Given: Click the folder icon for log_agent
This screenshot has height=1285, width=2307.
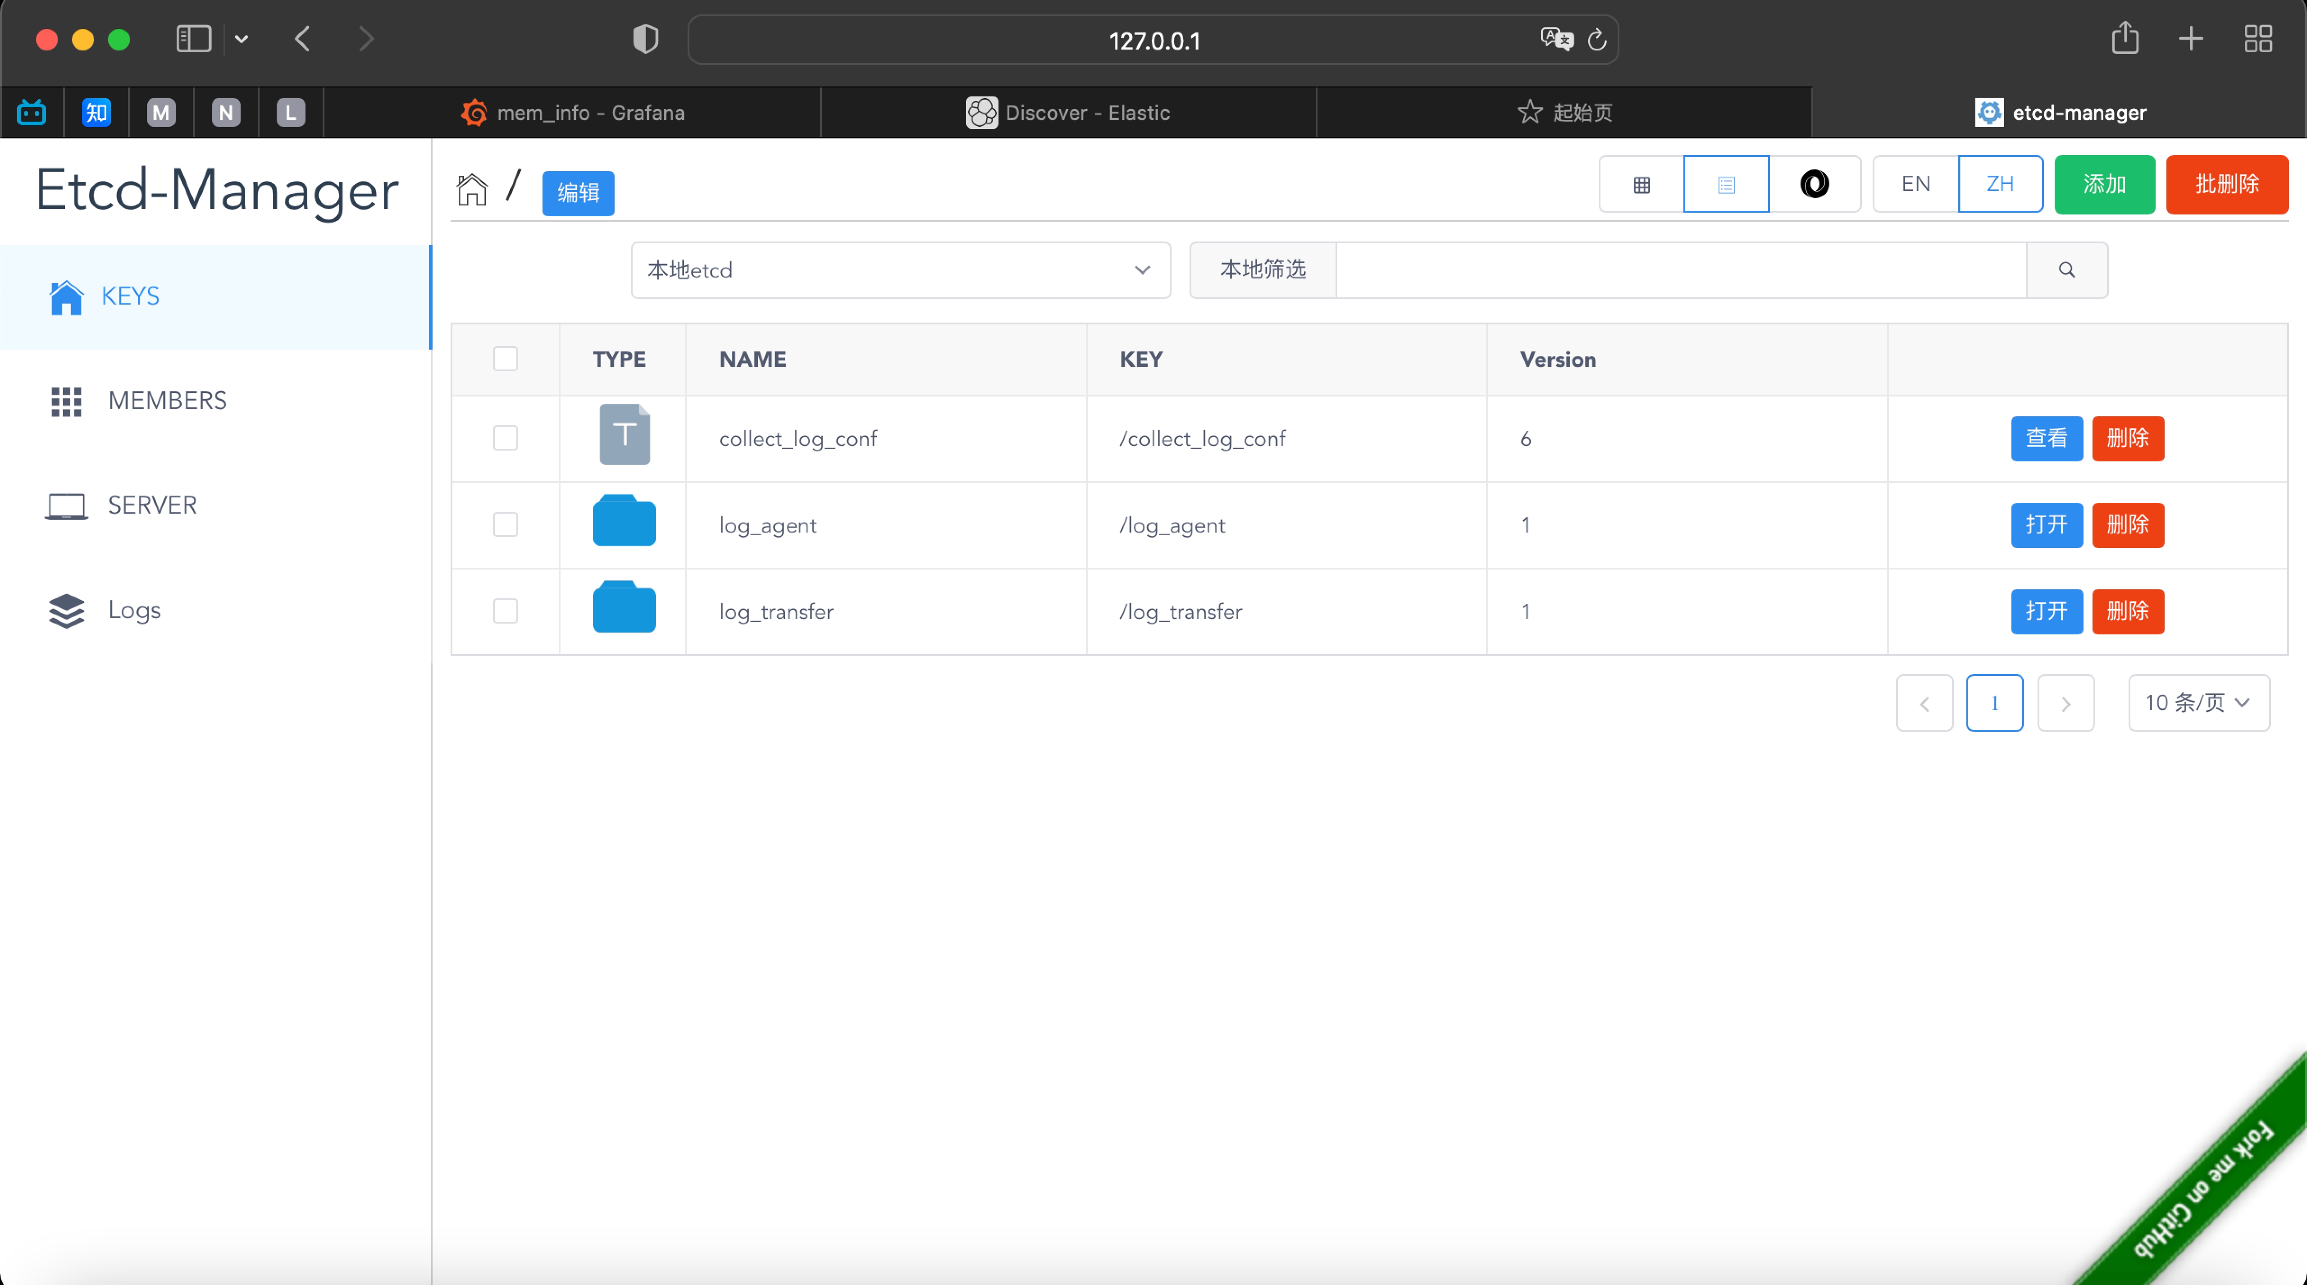Looking at the screenshot, I should (624, 520).
